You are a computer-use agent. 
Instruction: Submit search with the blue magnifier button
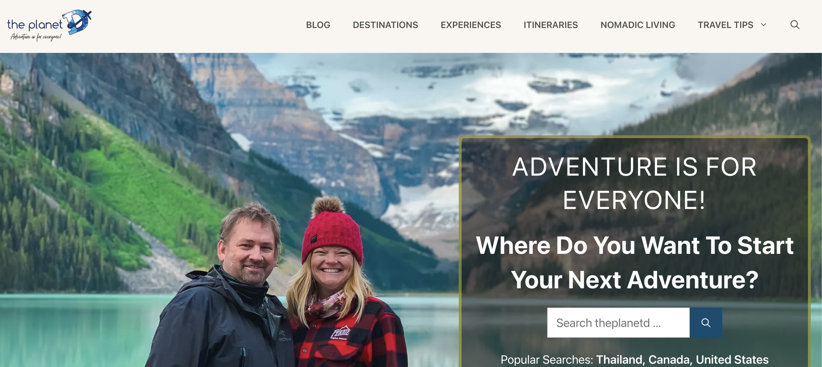coord(706,323)
